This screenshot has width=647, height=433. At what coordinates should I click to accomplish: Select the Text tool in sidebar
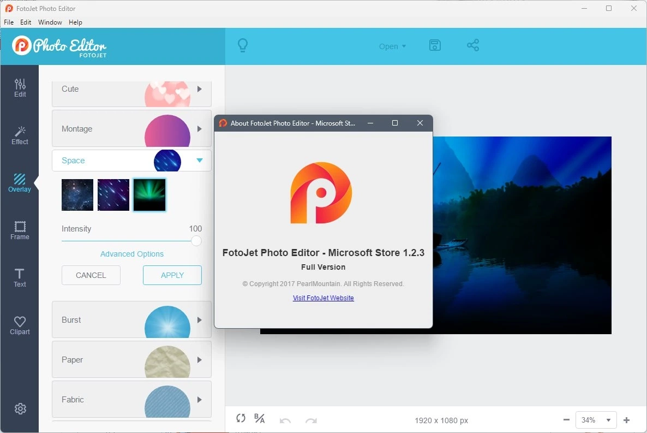[x=20, y=278]
